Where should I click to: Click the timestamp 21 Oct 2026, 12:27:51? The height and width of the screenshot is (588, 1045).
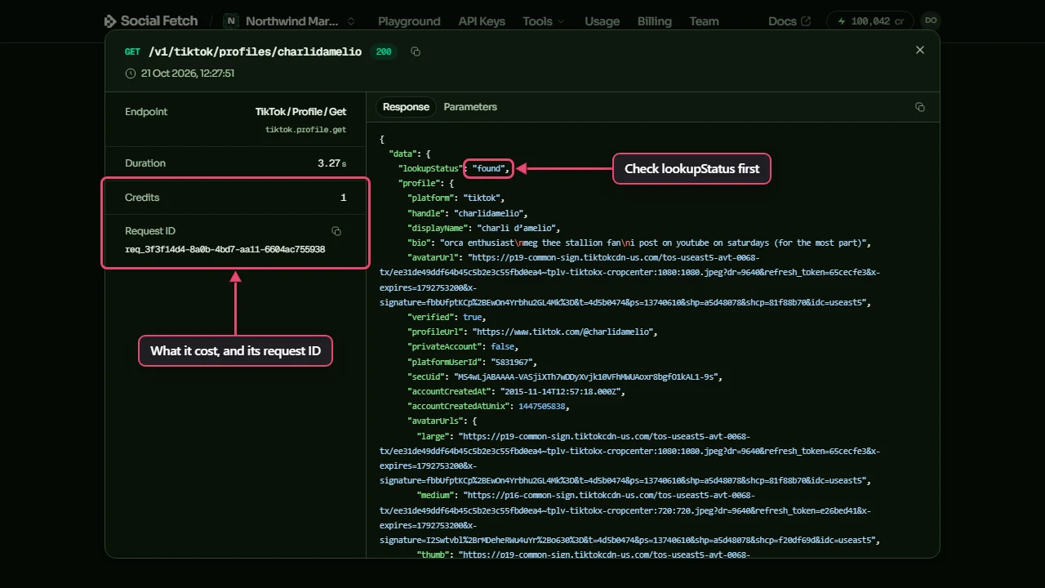point(188,73)
